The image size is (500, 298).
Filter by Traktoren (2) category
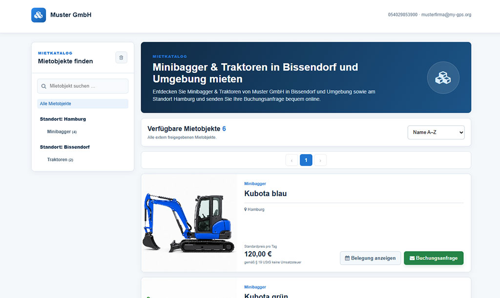[x=60, y=160]
